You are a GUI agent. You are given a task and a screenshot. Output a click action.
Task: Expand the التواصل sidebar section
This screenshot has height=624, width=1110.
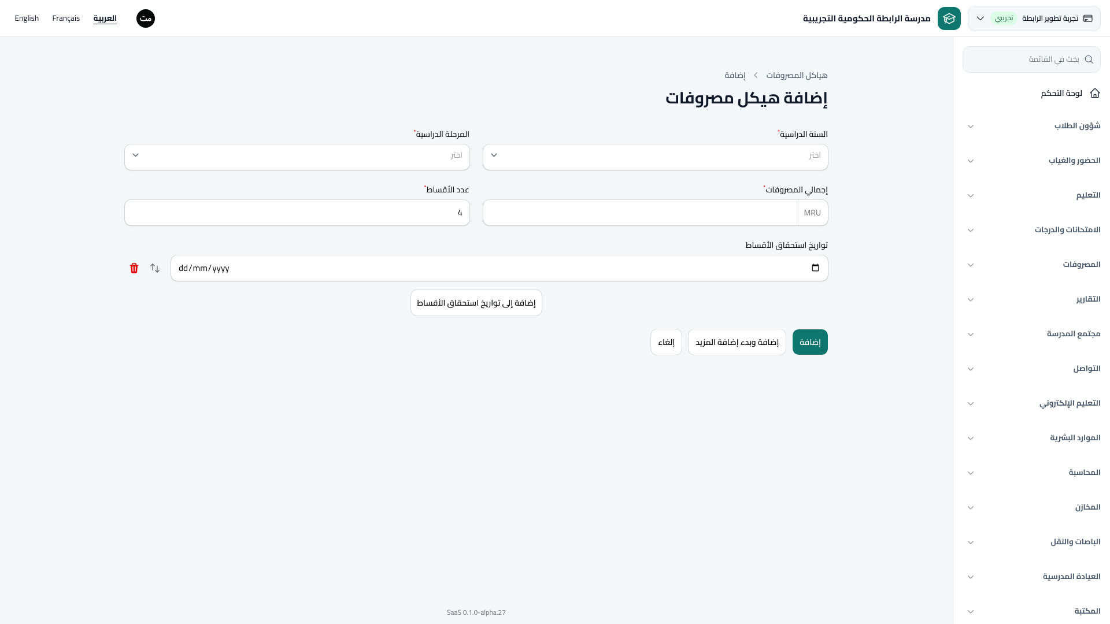(x=1031, y=369)
